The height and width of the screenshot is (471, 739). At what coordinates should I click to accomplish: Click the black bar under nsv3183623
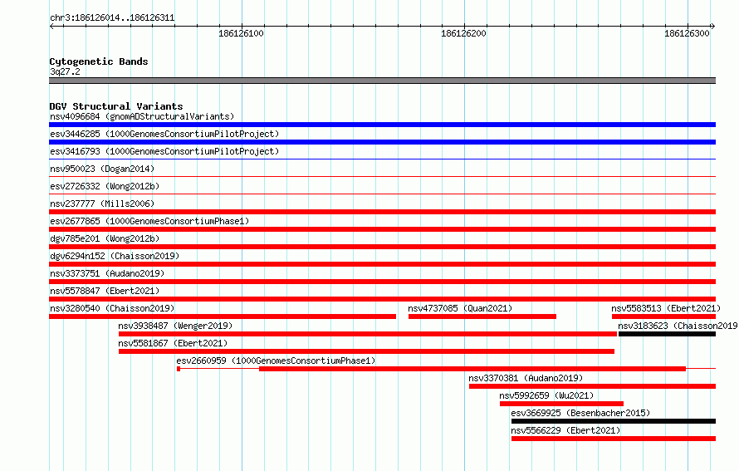click(667, 334)
